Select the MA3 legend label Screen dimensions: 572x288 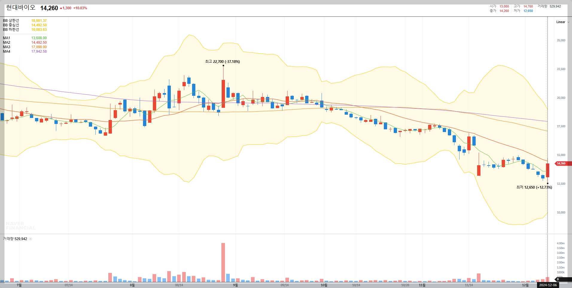coord(7,47)
